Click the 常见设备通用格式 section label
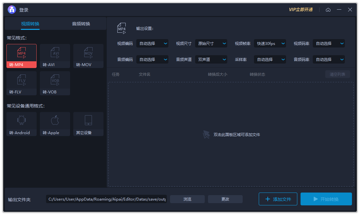 pyautogui.click(x=25, y=106)
